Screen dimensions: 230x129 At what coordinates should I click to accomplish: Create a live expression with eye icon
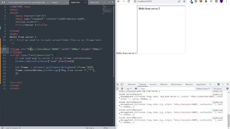(x=136, y=89)
